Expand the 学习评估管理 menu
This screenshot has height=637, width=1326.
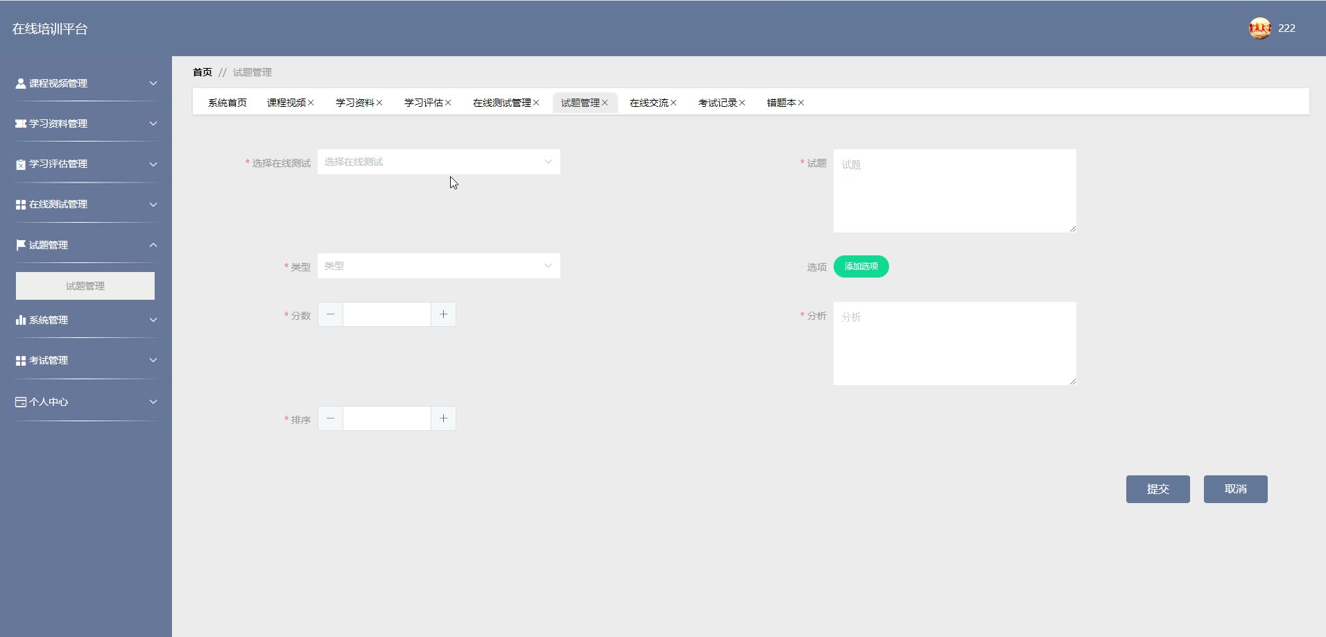click(153, 164)
